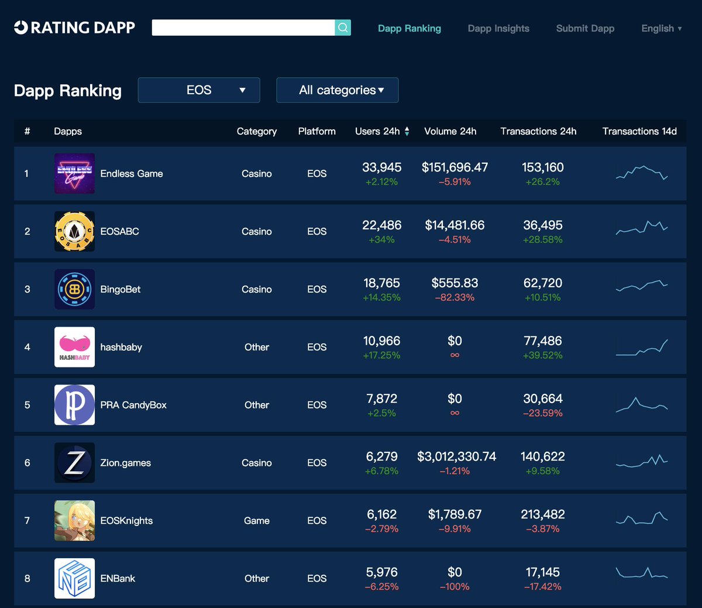Screen dimensions: 702x608
Task: Click the EOSKnights character icon
Action: point(74,521)
